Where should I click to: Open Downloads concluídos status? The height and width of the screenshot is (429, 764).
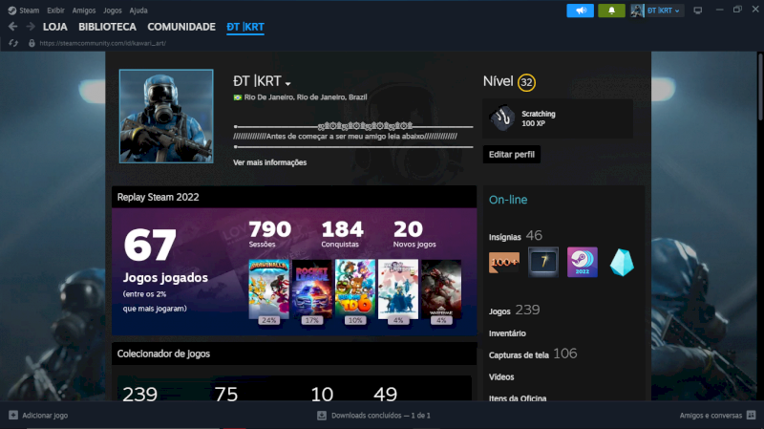pos(380,416)
